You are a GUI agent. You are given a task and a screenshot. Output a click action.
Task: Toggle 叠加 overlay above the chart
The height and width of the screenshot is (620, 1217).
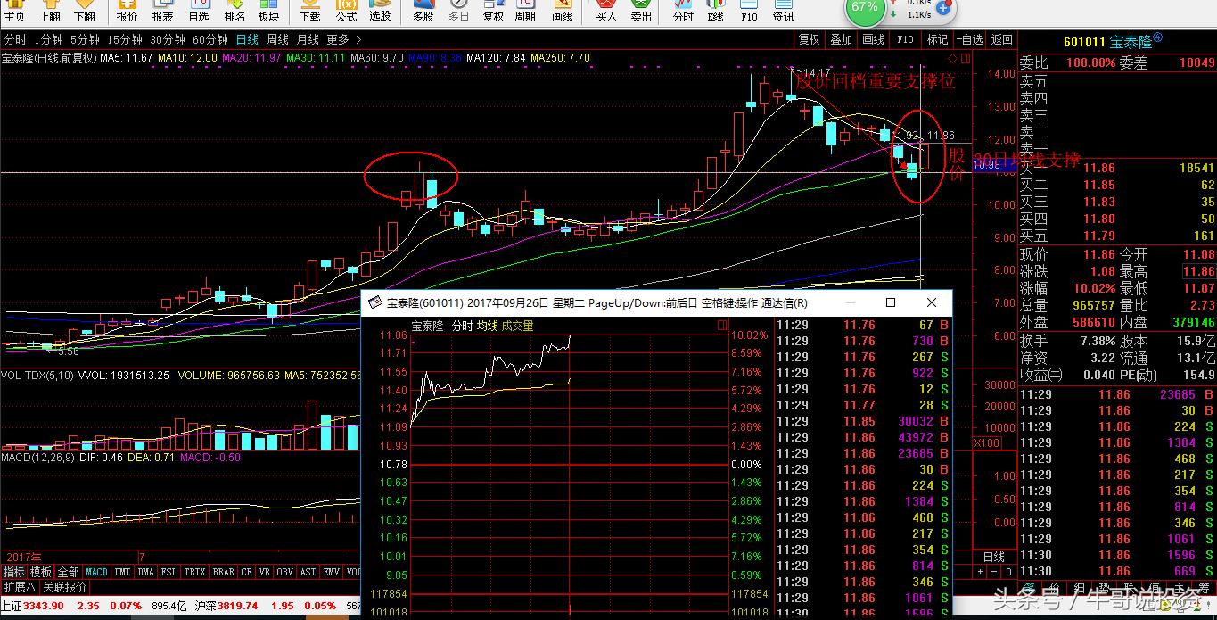click(x=841, y=39)
